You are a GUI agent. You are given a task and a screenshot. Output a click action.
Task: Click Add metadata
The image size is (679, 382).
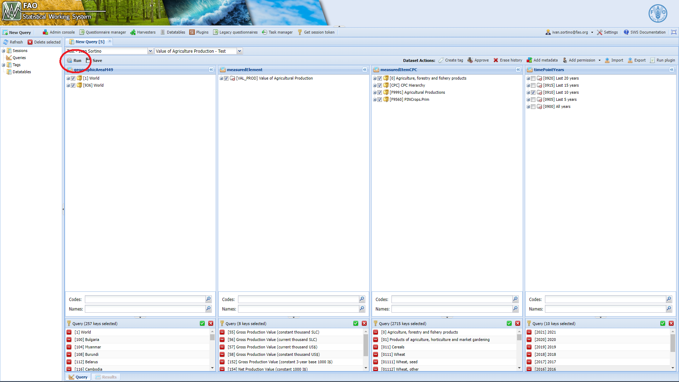[542, 60]
